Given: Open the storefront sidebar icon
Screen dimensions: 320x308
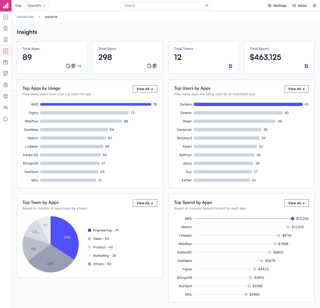Looking at the screenshot, I should 5,96.
